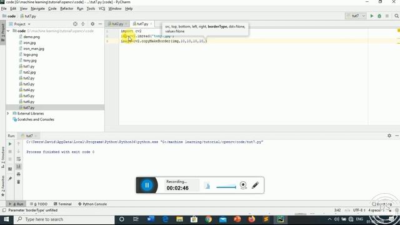Open the Python Console tool window
Screen dimensions: 400x225
(92, 204)
